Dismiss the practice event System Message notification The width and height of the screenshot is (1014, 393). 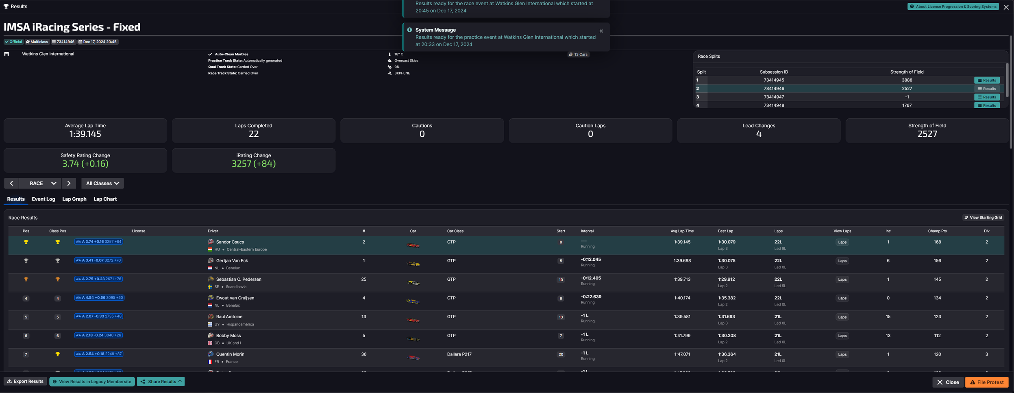tap(601, 31)
